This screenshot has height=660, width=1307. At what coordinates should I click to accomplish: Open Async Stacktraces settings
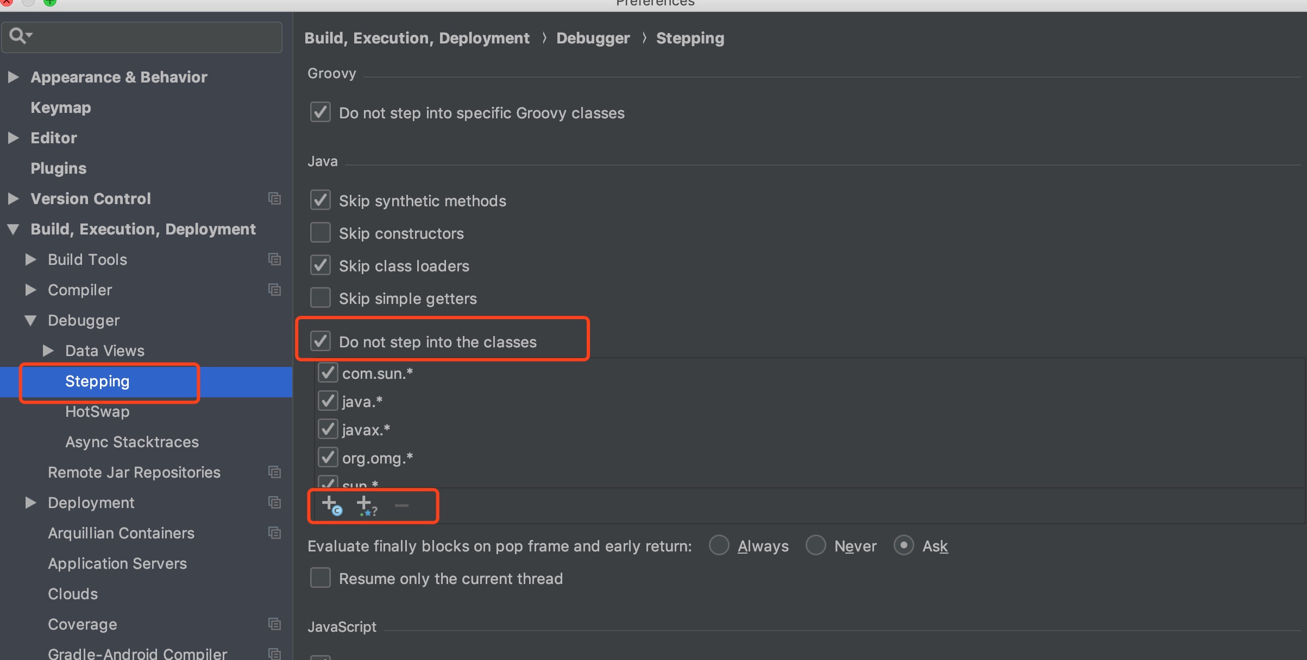[x=132, y=442]
